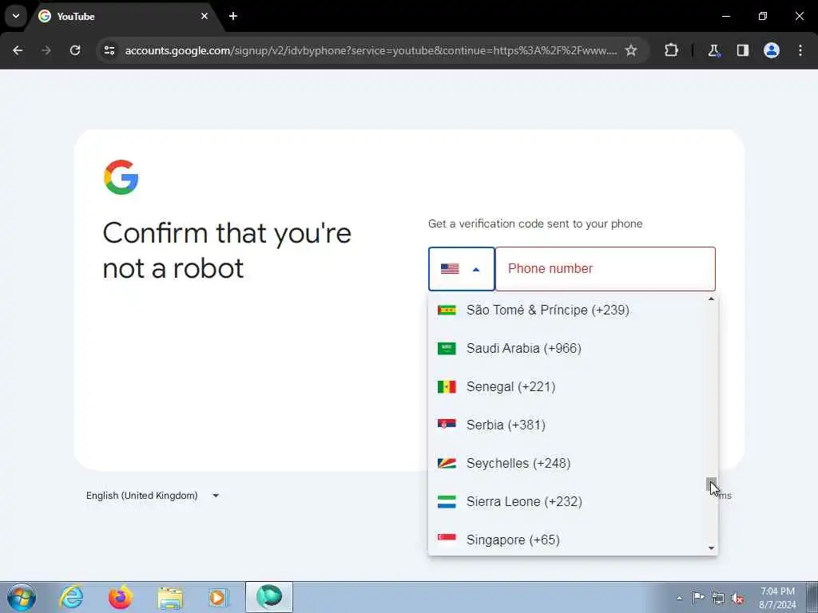Viewport: 818px width, 613px height.
Task: Click the country list scroll down arrow
Action: 711,548
